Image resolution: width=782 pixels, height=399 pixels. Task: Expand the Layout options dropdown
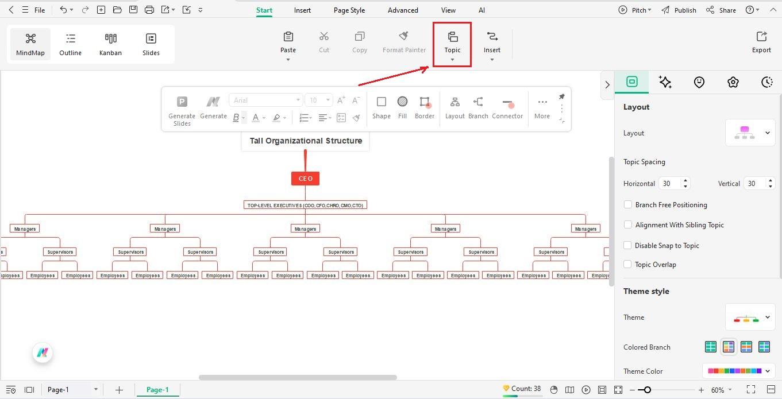(x=767, y=133)
